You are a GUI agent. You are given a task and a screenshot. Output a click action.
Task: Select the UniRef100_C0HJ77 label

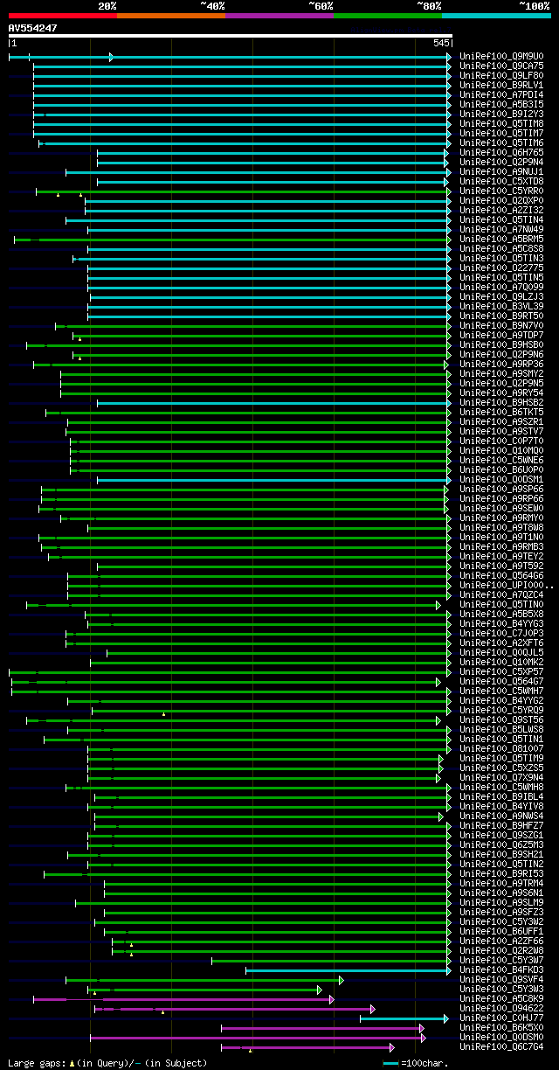(x=501, y=1018)
